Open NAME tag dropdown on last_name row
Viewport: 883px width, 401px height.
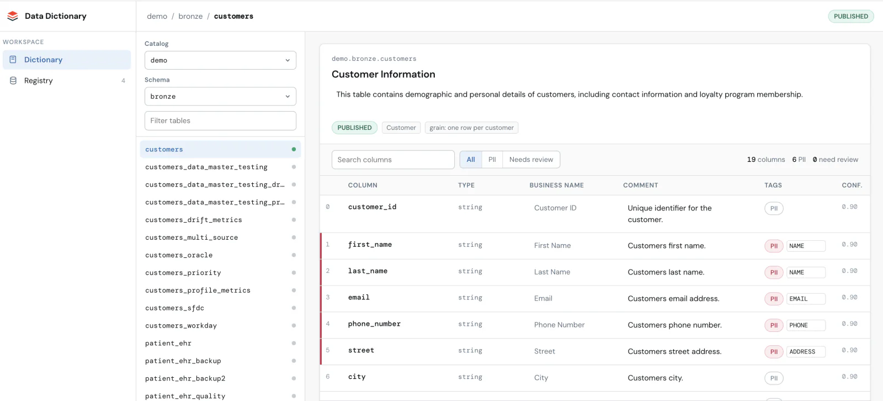[x=806, y=272]
